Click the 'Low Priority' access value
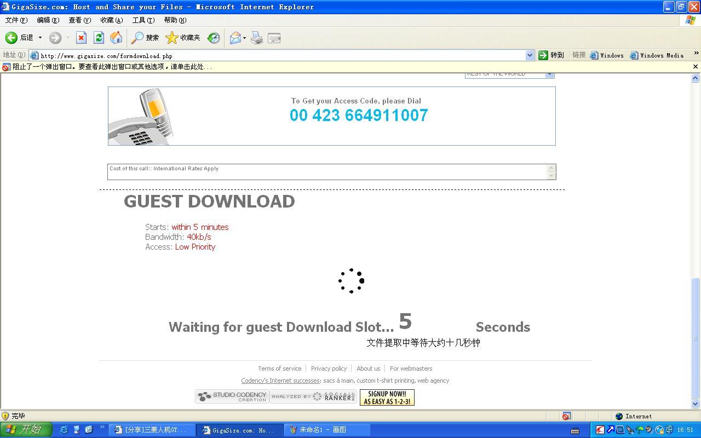This screenshot has height=438, width=701. [x=195, y=247]
